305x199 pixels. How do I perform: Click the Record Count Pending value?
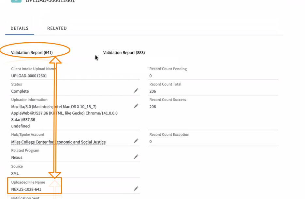pyautogui.click(x=151, y=76)
